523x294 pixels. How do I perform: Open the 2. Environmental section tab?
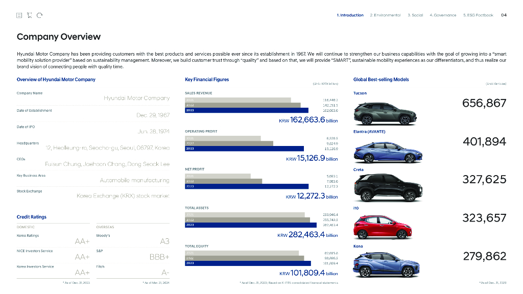click(x=385, y=15)
